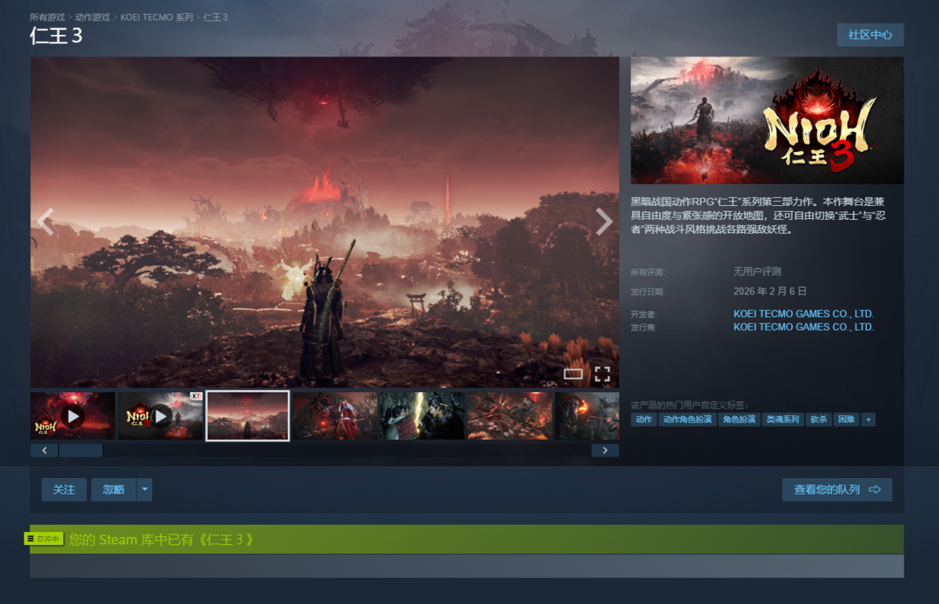Toggle the theater mode rectangle icon
This screenshot has width=939, height=604.
573,375
